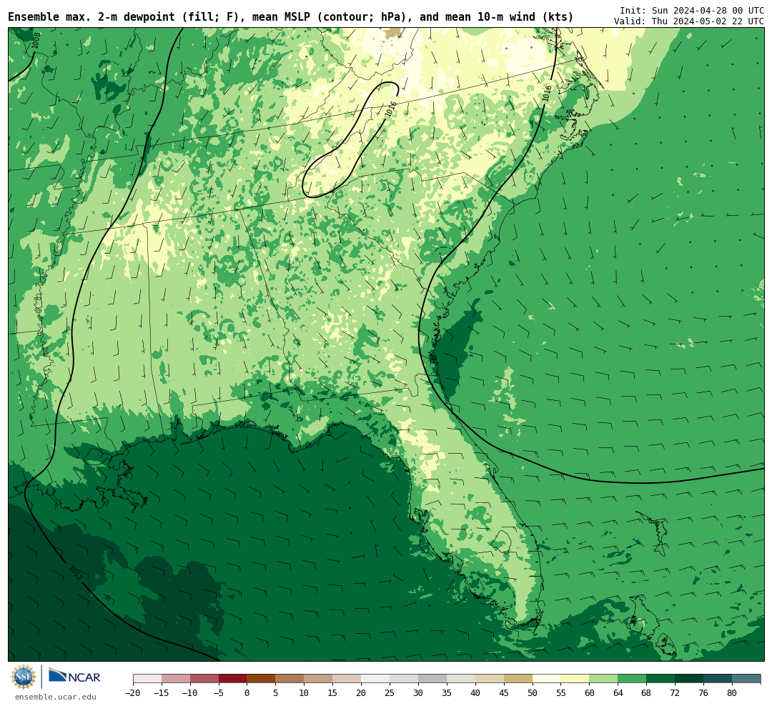This screenshot has width=772, height=706.
Task: Select the 55 to 60 pale yellow swatch
Action: pyautogui.click(x=575, y=678)
